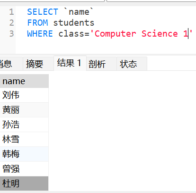Select the highlighted row 杜明
Image resolution: width=196 pixels, height=193 pixels.
(24, 183)
